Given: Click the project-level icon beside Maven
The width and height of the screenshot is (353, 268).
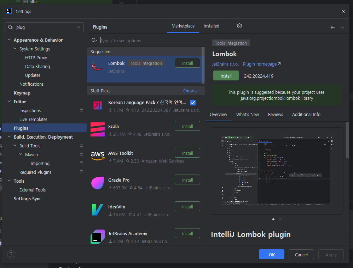Looking at the screenshot, I should click(81, 154).
